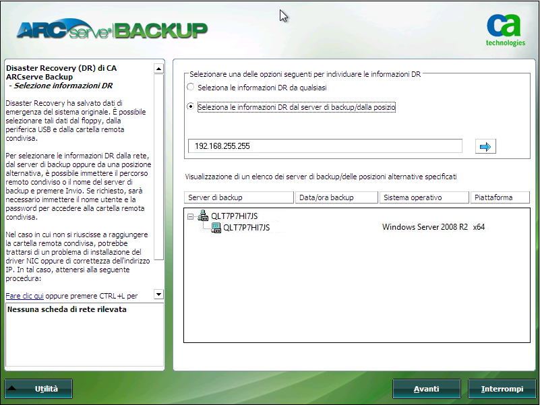The height and width of the screenshot is (405, 540).
Task: Click 'Nessuna scheda di rete rilevata' status text
Action: pos(67,309)
